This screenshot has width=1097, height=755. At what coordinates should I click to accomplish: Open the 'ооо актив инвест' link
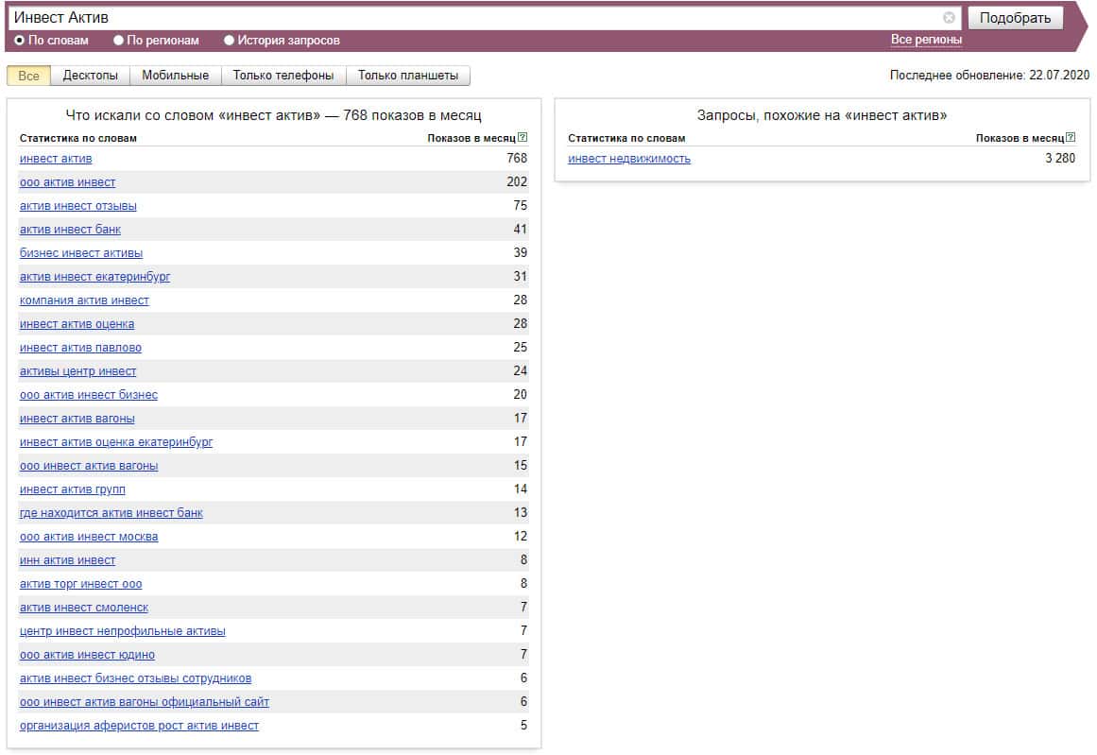68,182
